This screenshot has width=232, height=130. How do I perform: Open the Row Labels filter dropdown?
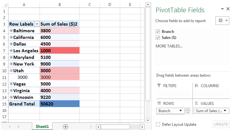pyautogui.click(x=37, y=24)
